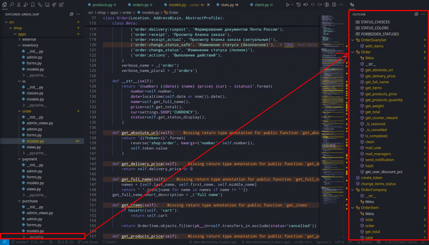Split the editor into two columns
Viewport: 429px width, 245px height.
point(334,5)
